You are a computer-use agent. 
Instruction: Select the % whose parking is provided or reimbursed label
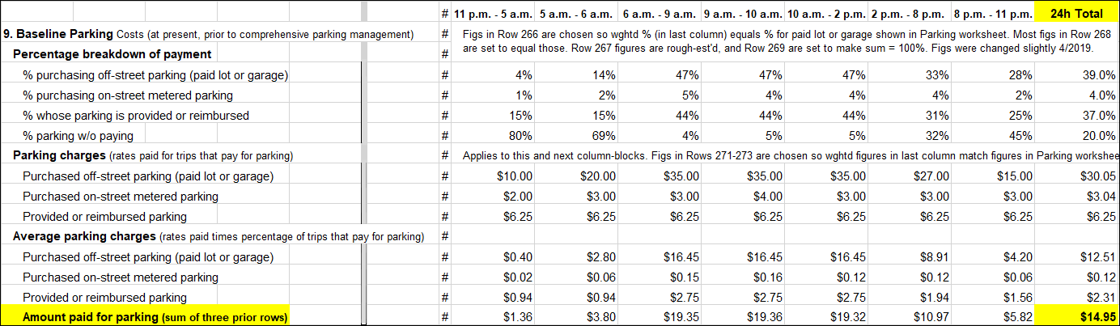point(136,115)
